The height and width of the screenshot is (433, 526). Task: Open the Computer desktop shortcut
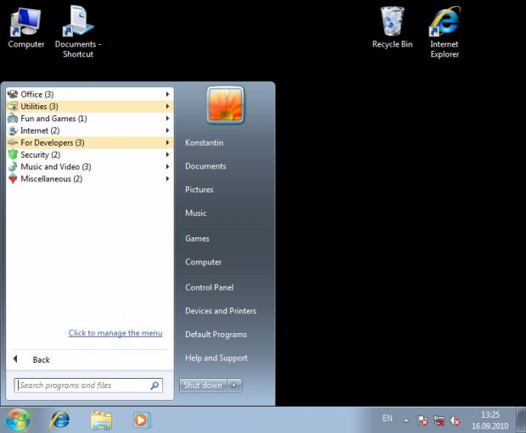[x=25, y=29]
